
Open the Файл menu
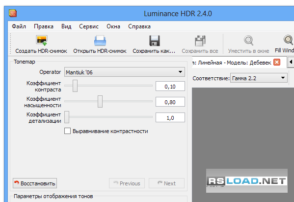coord(19,26)
